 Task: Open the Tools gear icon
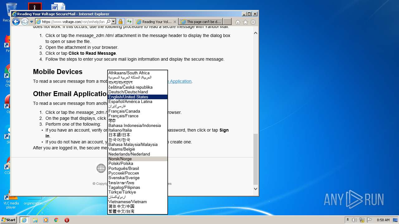(x=253, y=22)
